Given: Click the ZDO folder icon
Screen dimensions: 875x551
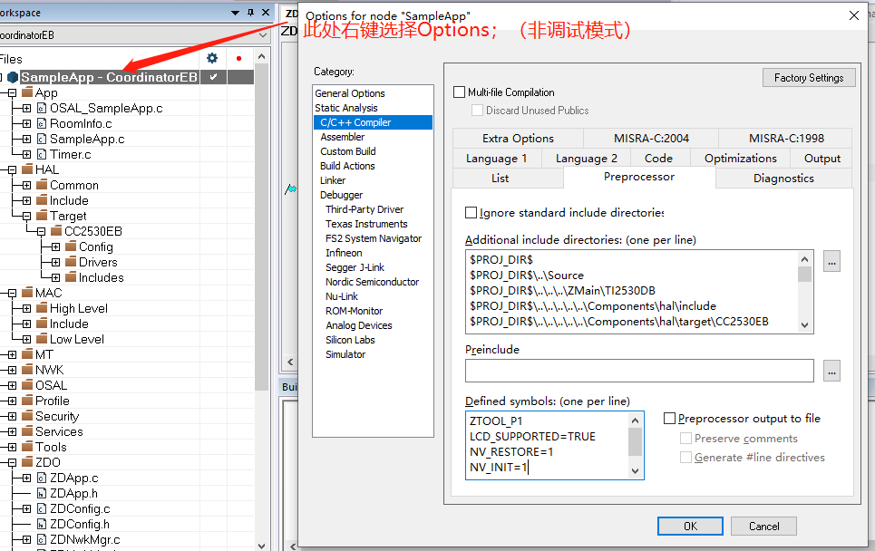Looking at the screenshot, I should tap(27, 462).
